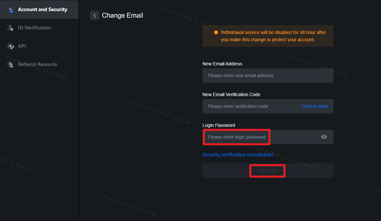This screenshot has height=221, width=381.
Task: Click the ID Verification sidebar icon
Action: [10, 28]
